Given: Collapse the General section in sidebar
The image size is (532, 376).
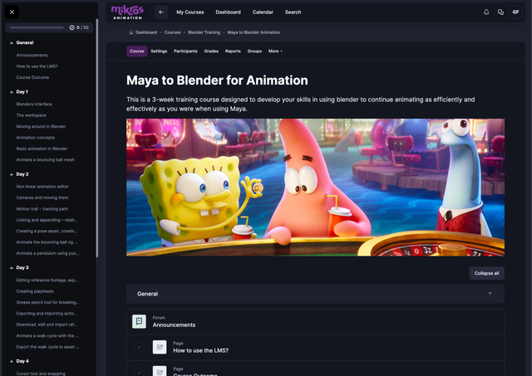Looking at the screenshot, I should click(12, 43).
